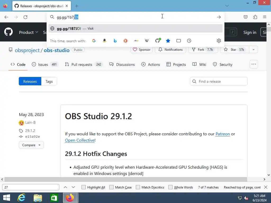The width and height of the screenshot is (271, 203).
Task: Open File Explorer from taskbar
Action: click(38, 198)
